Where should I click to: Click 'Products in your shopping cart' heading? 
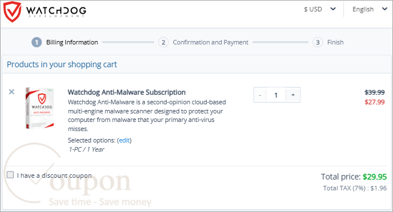pyautogui.click(x=62, y=64)
